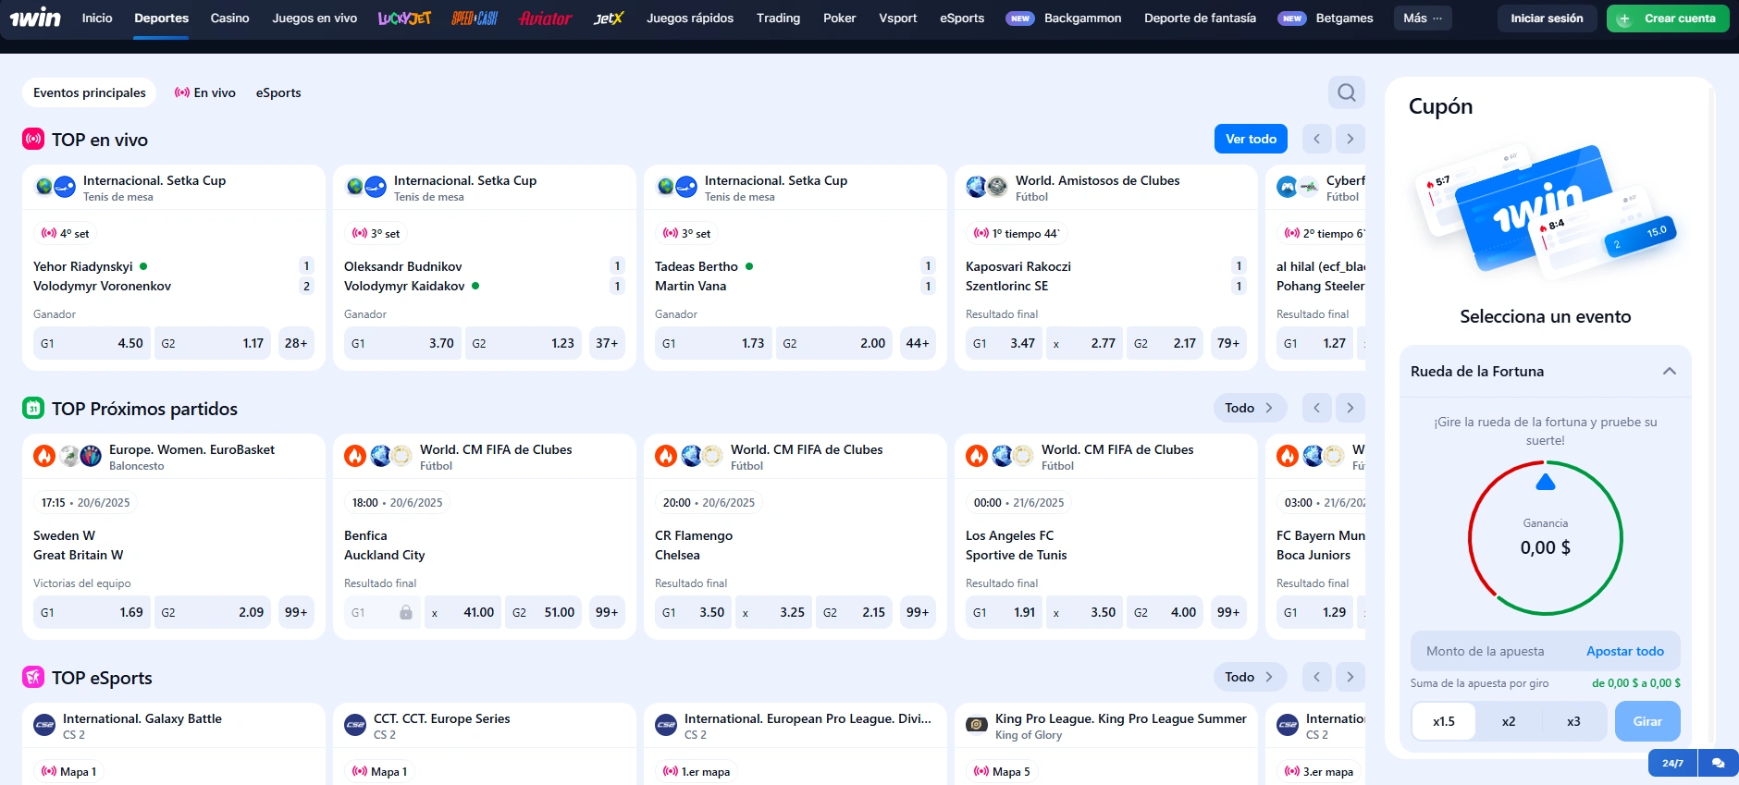Switch to the En vivo tab

pyautogui.click(x=205, y=92)
